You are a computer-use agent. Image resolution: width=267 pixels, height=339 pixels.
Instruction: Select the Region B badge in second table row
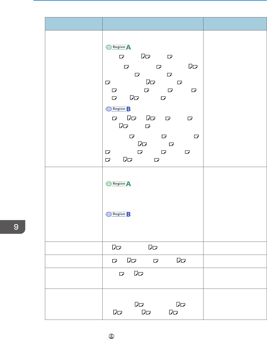(x=118, y=214)
